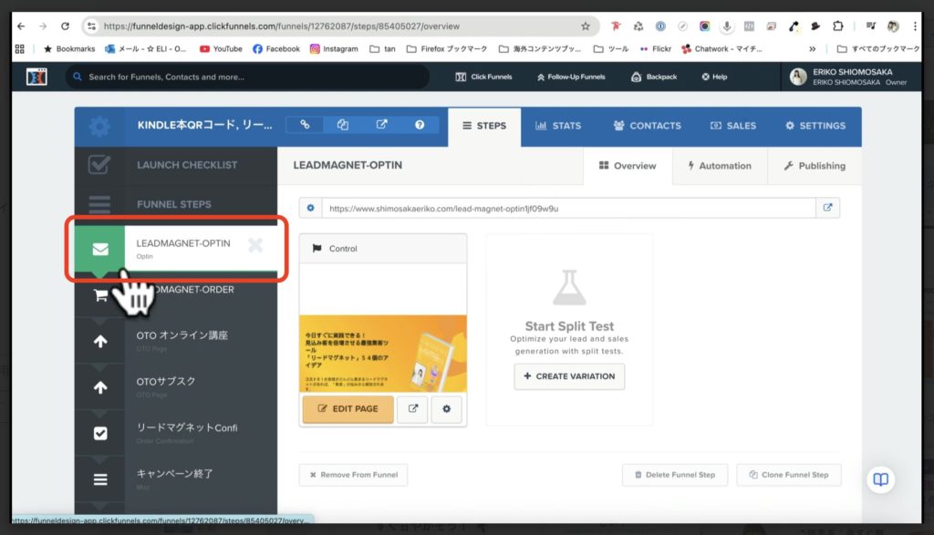Click Delete Funnel Step button
934x535 pixels.
(x=675, y=475)
